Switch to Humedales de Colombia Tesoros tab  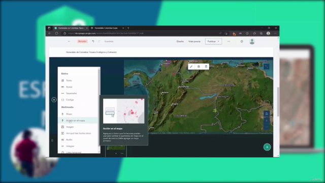point(71,28)
